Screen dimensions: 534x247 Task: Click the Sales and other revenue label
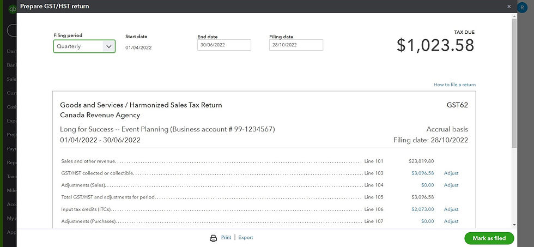(x=88, y=161)
